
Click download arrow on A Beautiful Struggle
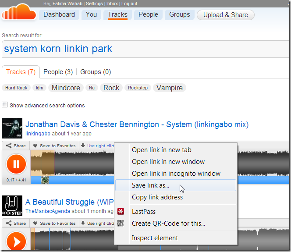(x=83, y=223)
